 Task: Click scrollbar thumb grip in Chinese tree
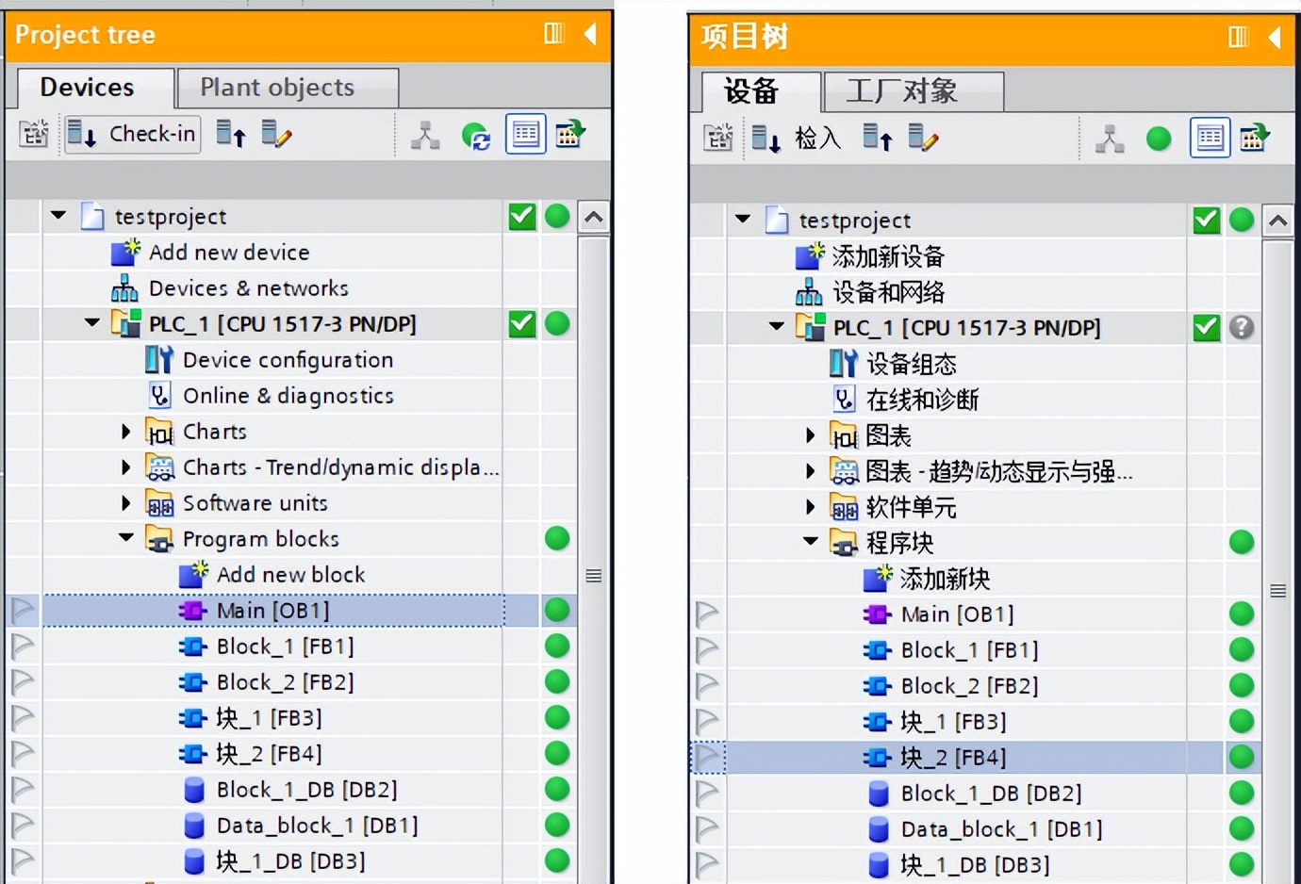1277,591
